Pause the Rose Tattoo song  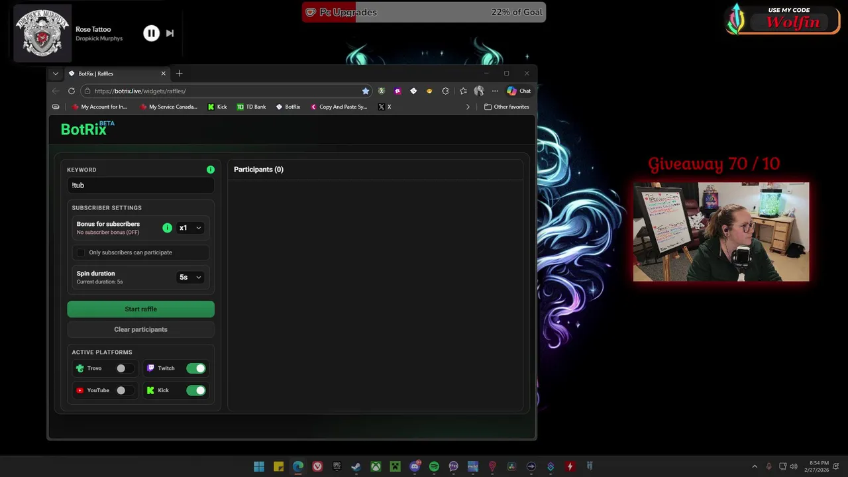[x=151, y=33]
